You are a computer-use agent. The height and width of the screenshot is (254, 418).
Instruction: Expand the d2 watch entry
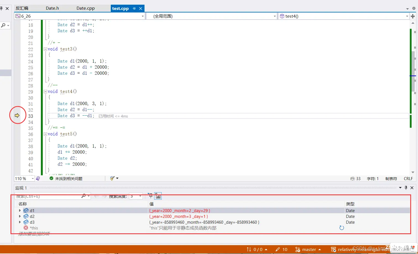20,216
